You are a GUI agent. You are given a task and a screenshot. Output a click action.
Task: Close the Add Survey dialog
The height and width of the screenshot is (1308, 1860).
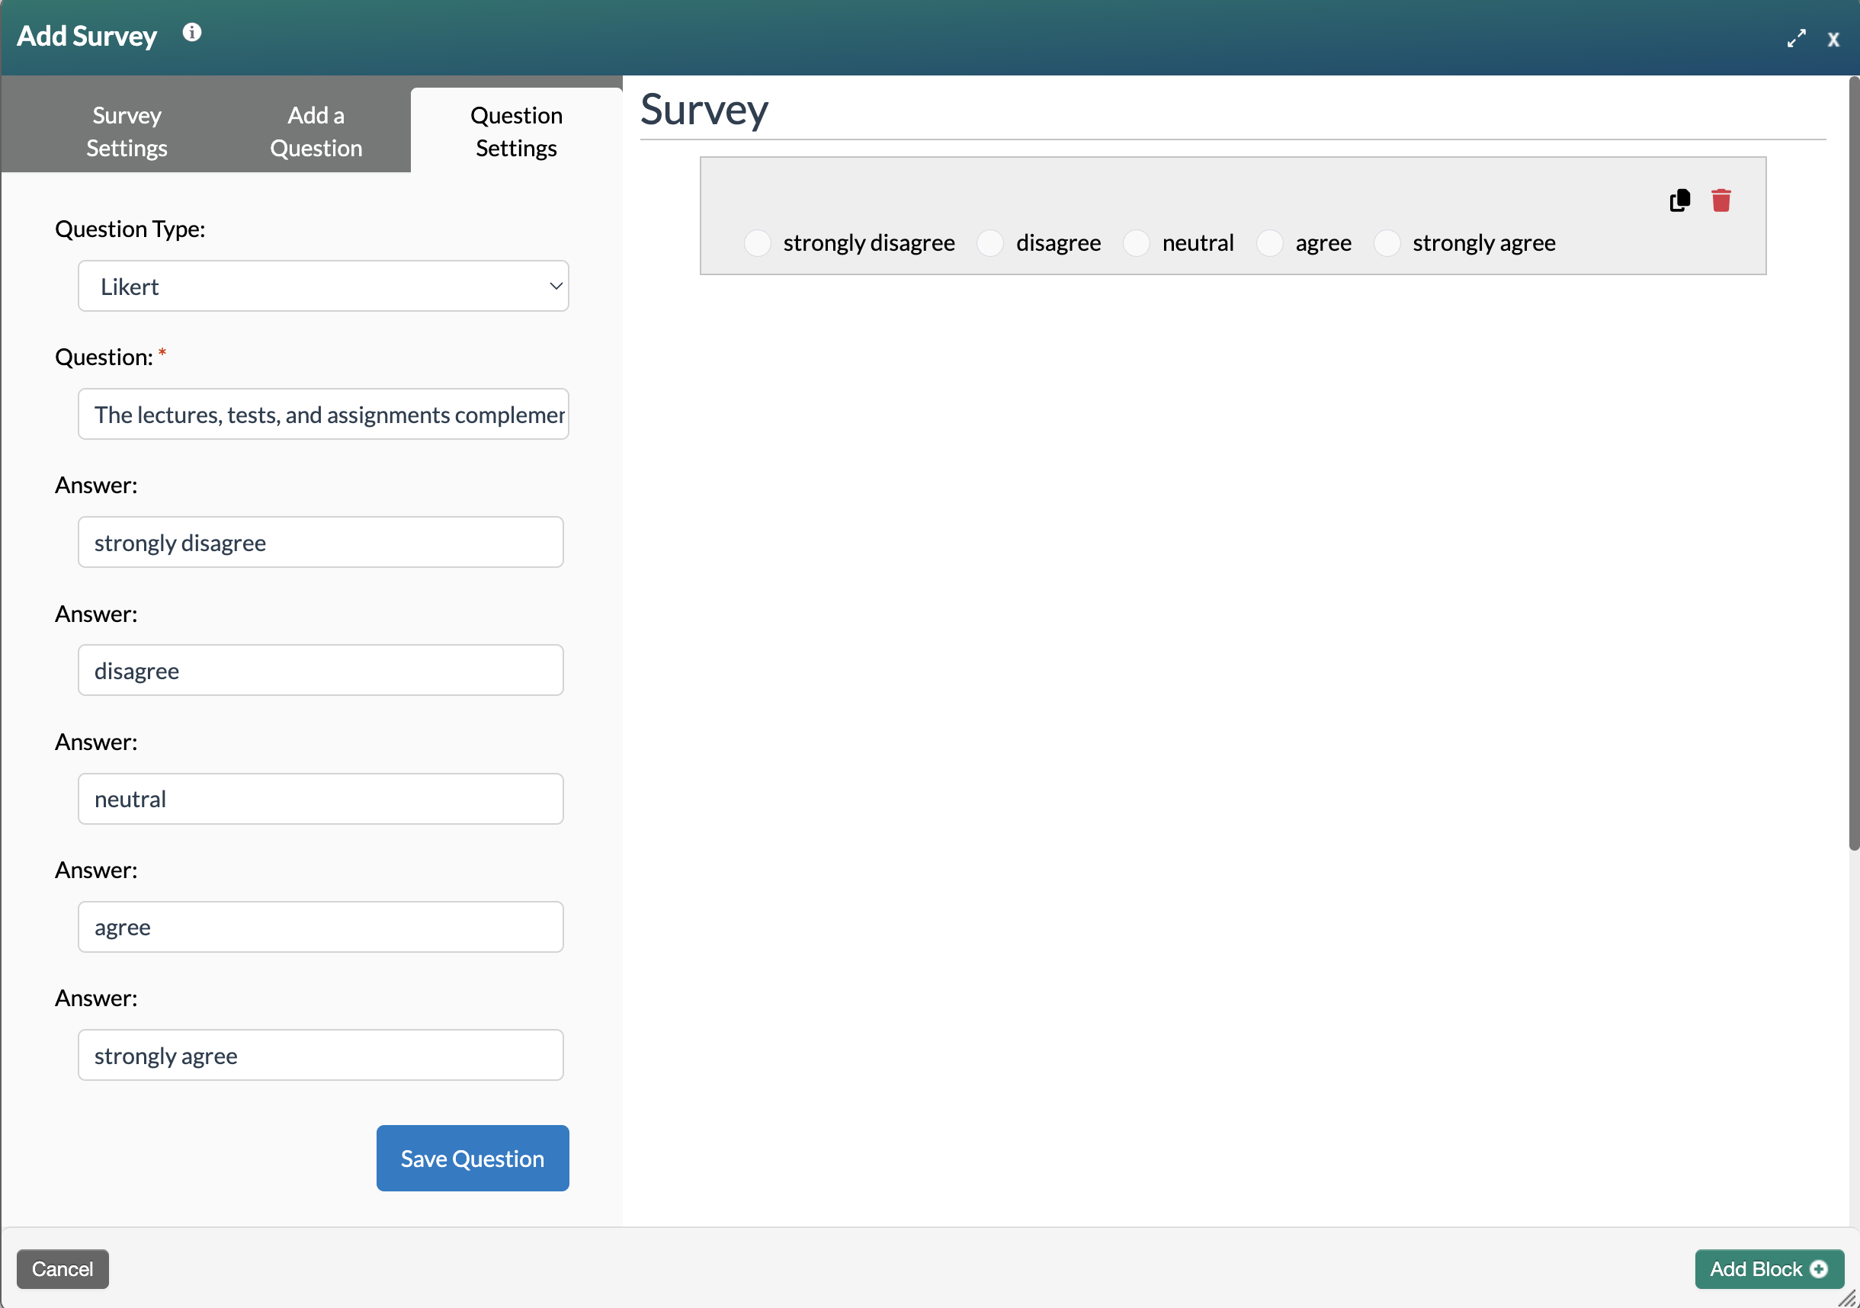[1833, 39]
